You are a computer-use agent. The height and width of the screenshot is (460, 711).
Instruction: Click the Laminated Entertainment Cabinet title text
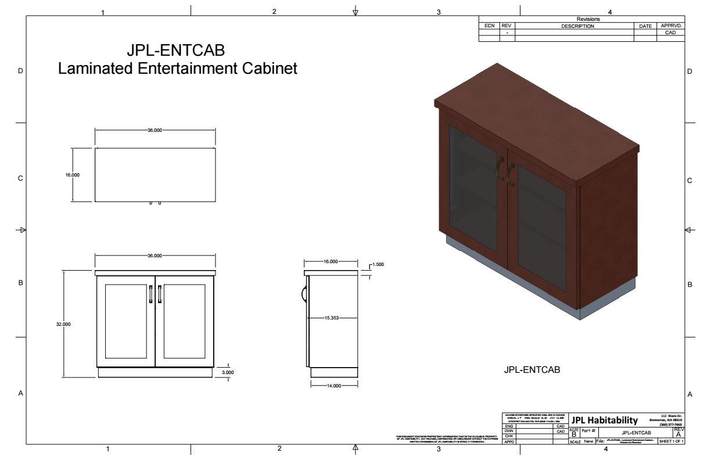pyautogui.click(x=178, y=69)
